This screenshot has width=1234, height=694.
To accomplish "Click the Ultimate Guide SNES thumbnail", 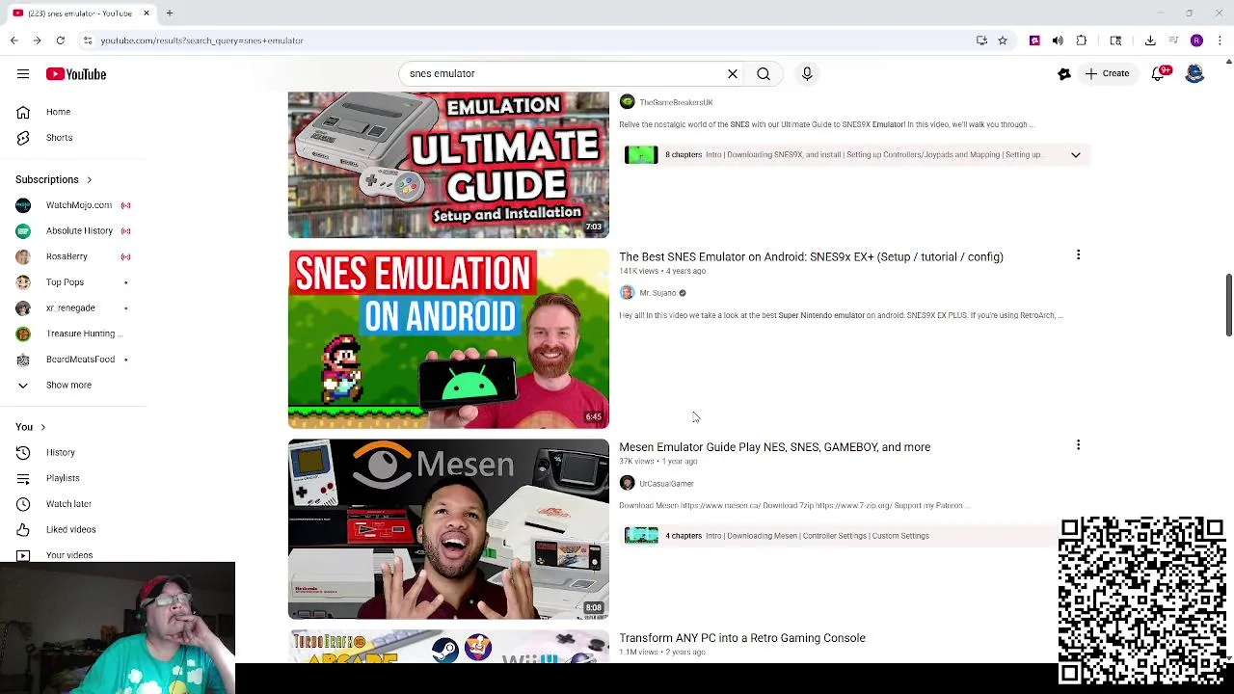I will 448,165.
